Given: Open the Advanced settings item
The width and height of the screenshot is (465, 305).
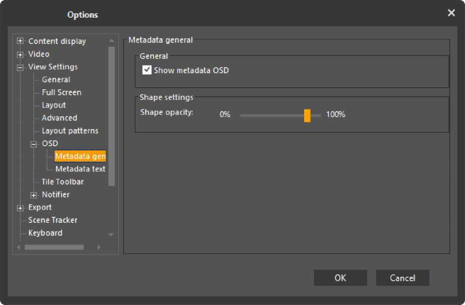Looking at the screenshot, I should [x=60, y=118].
